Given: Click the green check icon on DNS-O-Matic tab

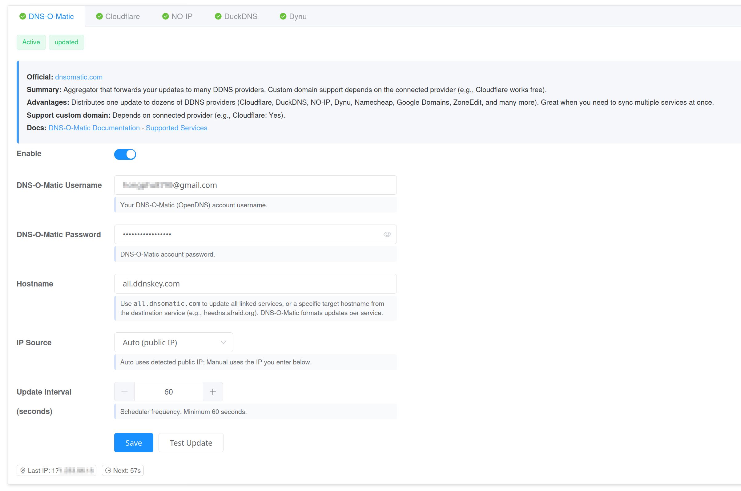Looking at the screenshot, I should coord(22,16).
